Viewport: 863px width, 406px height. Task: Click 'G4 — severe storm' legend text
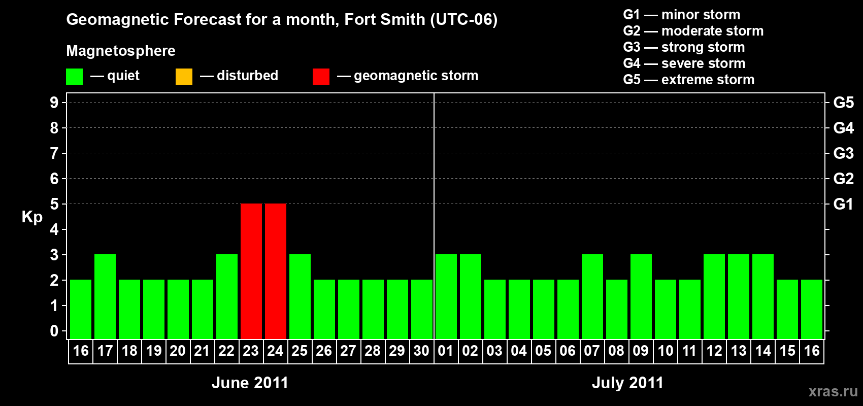[x=684, y=63]
